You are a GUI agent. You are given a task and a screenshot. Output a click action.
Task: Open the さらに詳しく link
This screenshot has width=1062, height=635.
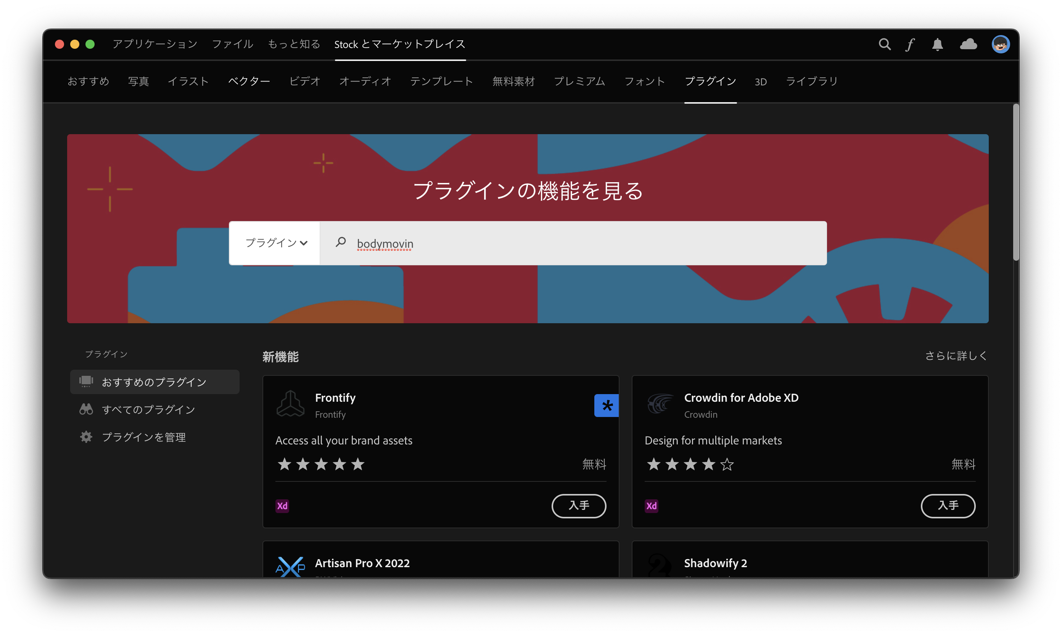tap(956, 356)
